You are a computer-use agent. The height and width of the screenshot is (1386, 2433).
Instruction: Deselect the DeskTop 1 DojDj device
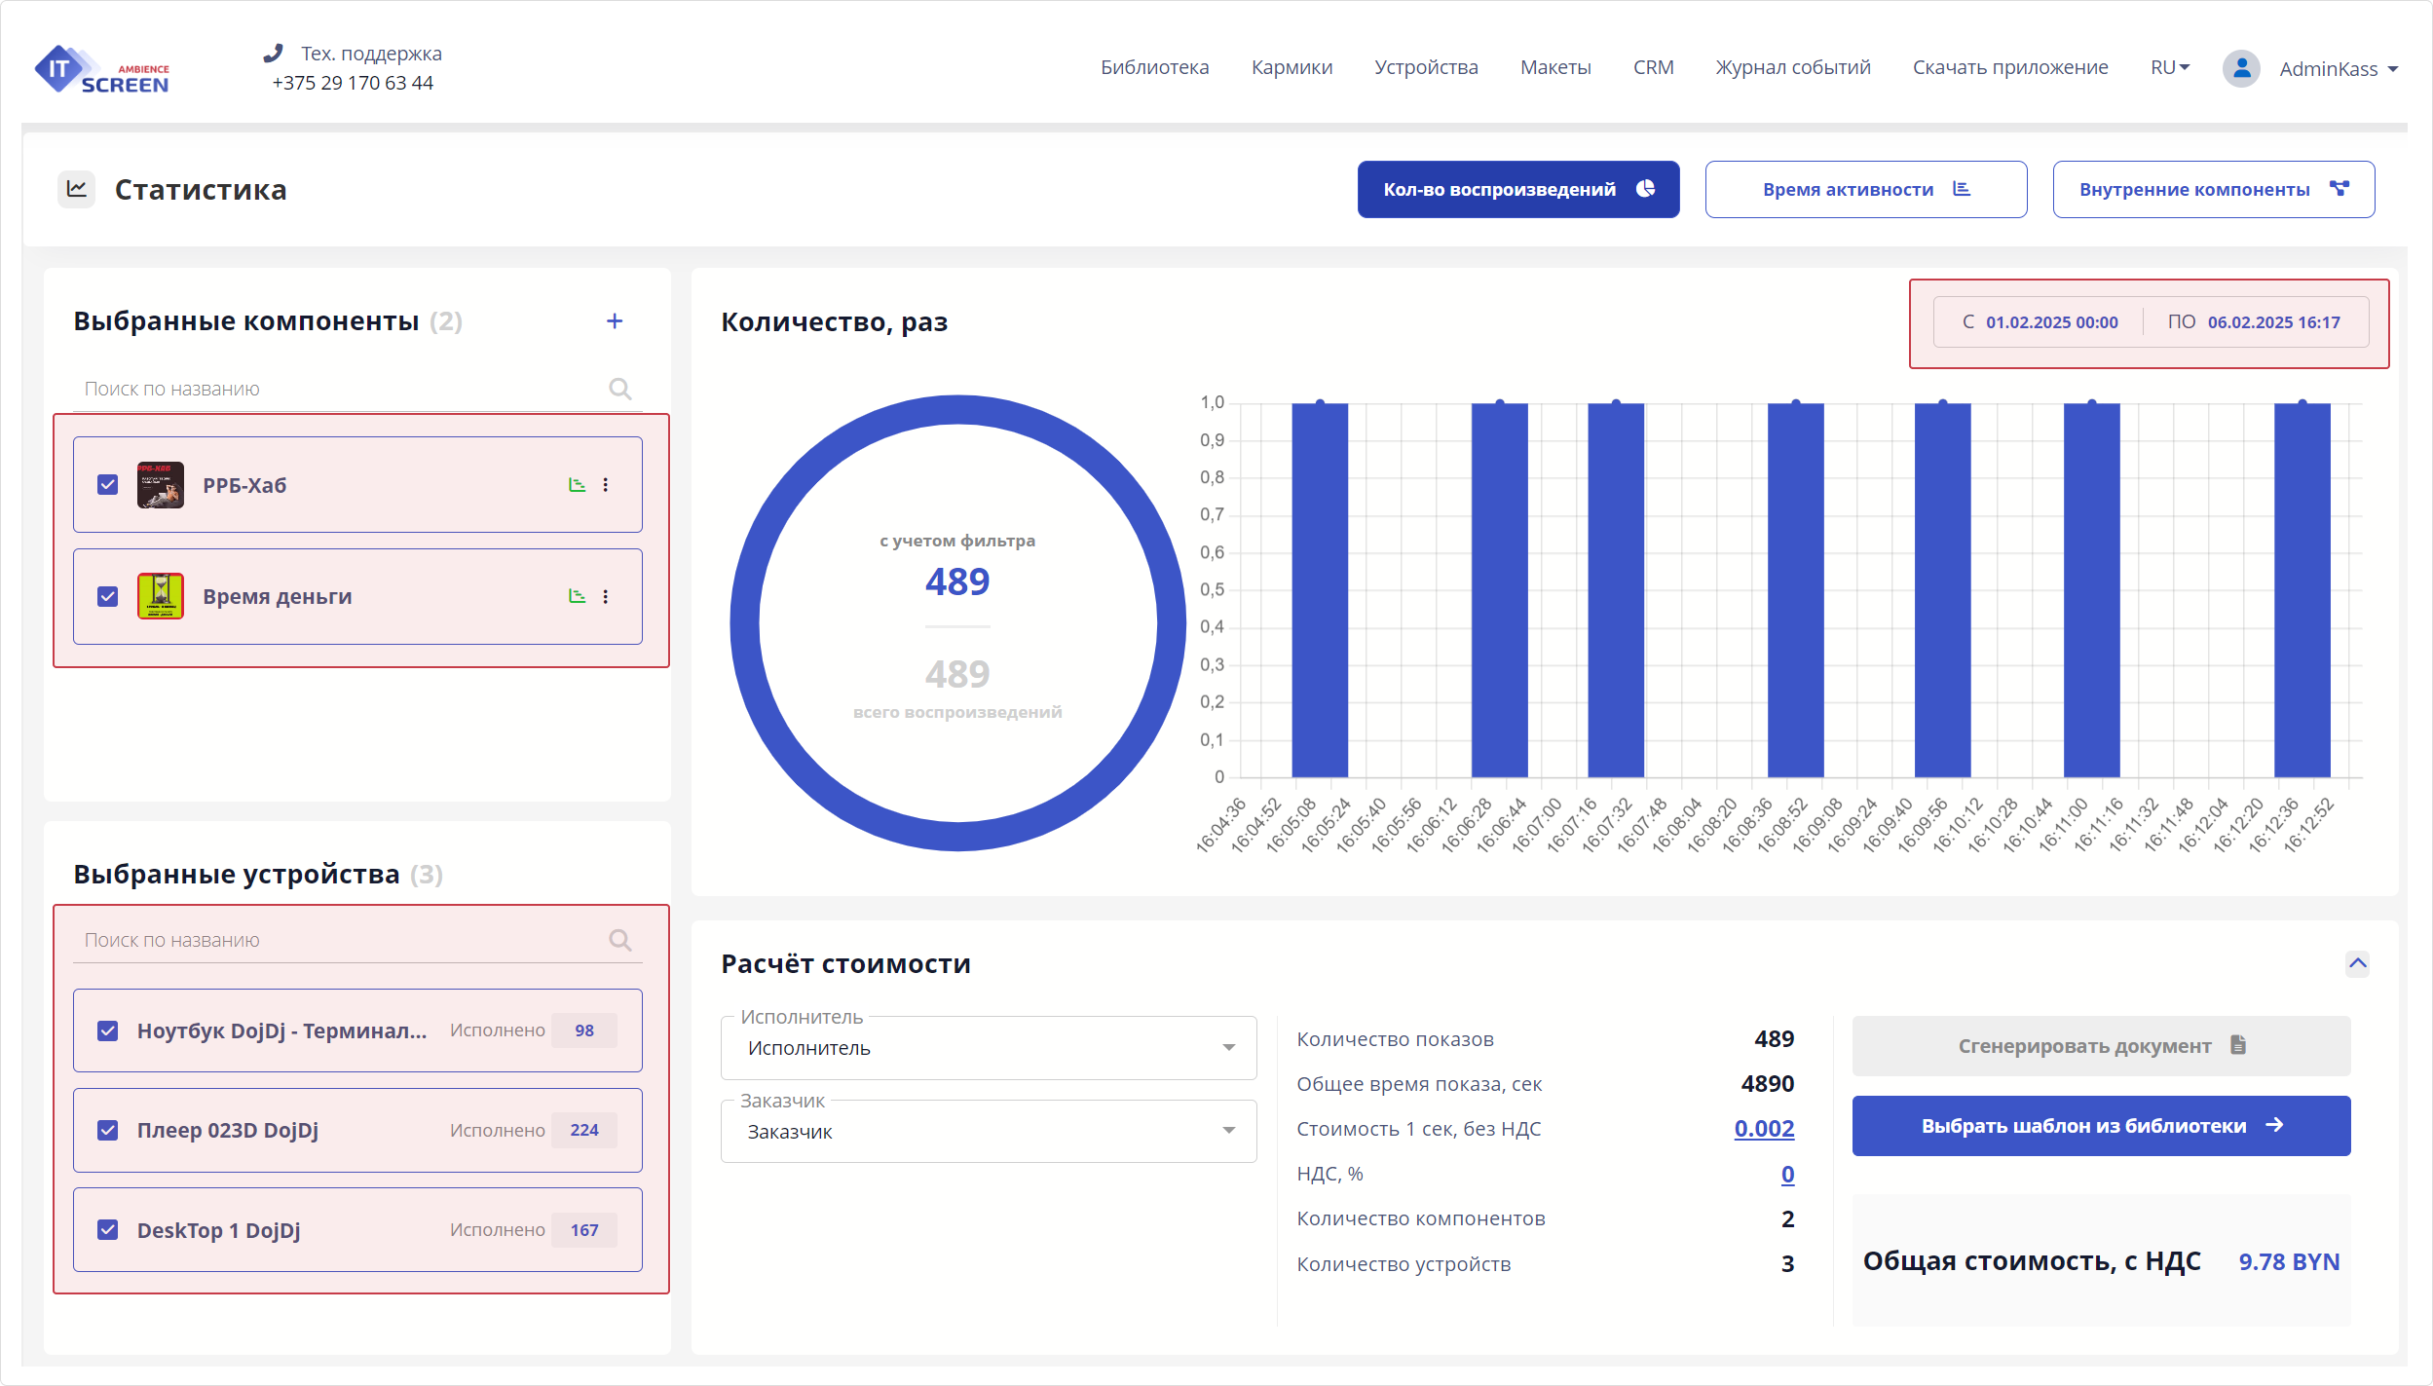[x=107, y=1229]
